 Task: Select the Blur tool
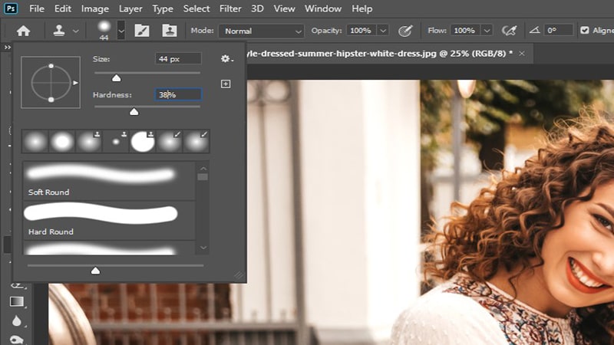pyautogui.click(x=16, y=322)
